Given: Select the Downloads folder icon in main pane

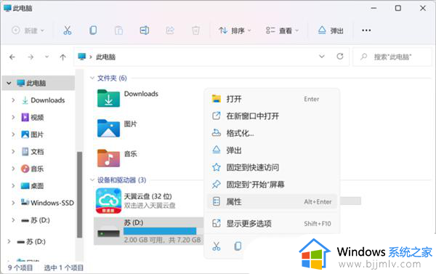Looking at the screenshot, I should [108, 98].
